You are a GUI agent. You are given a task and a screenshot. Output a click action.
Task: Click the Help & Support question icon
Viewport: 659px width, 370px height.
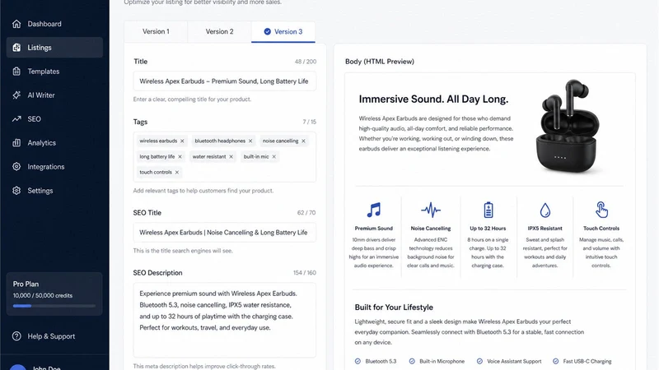point(16,336)
